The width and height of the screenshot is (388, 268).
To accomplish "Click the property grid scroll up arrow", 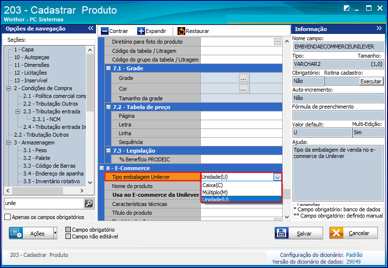I will point(287,41).
